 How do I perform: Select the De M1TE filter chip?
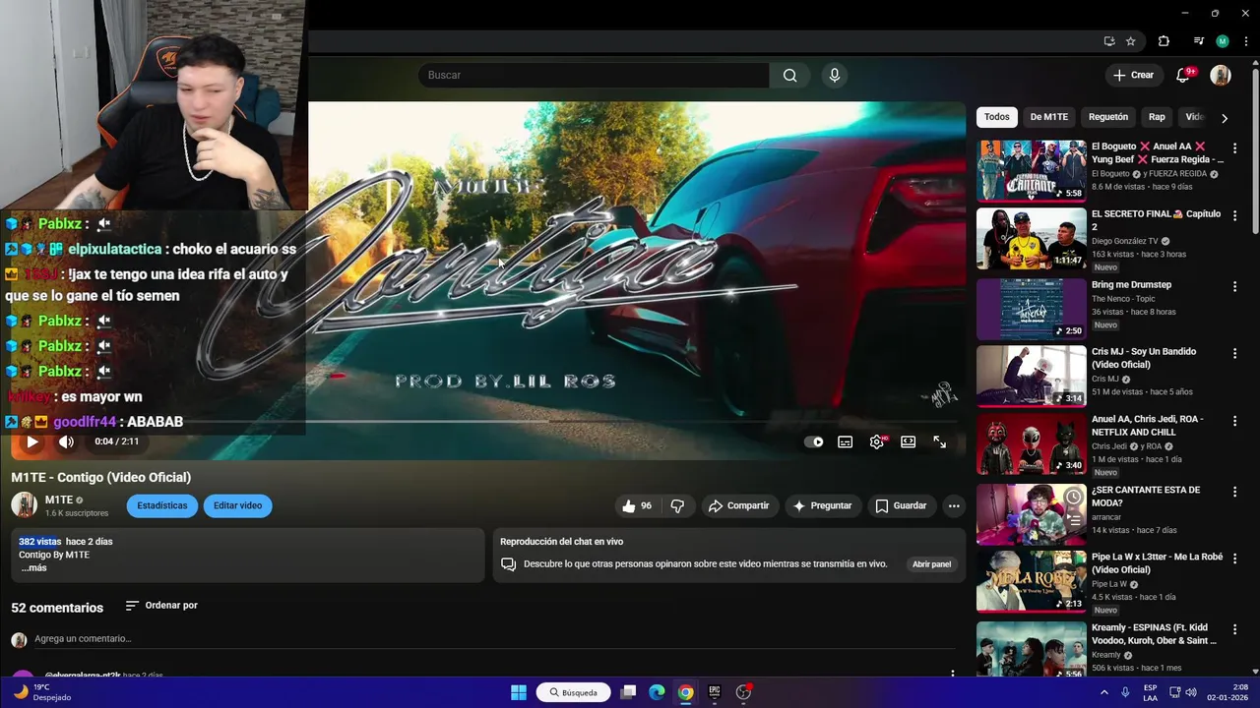coord(1049,117)
